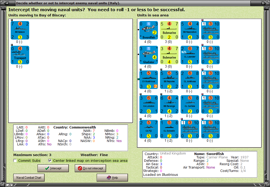Click the BB Resolution battleship counter
The width and height of the screenshot is (270, 187).
pyautogui.click(x=190, y=30)
